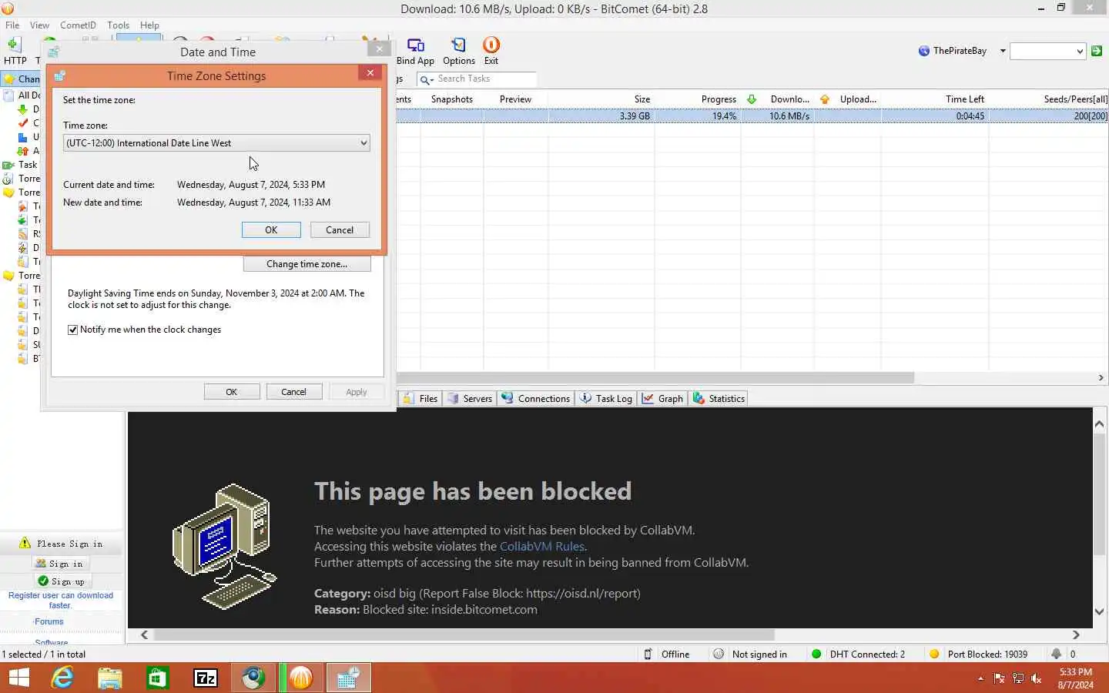Viewport: 1109px width, 693px height.
Task: Open the Bind App toolbar icon
Action: click(x=415, y=51)
